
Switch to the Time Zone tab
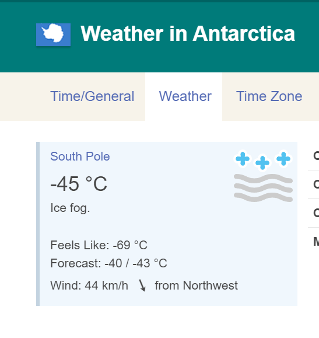[269, 96]
